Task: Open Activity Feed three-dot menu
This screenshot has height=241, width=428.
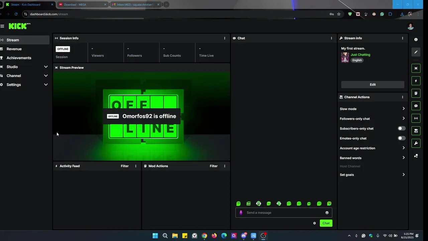Action: (x=136, y=166)
